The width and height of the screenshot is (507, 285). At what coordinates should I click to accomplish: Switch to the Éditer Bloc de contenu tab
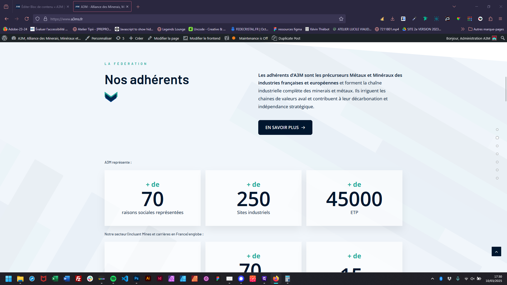(42, 7)
